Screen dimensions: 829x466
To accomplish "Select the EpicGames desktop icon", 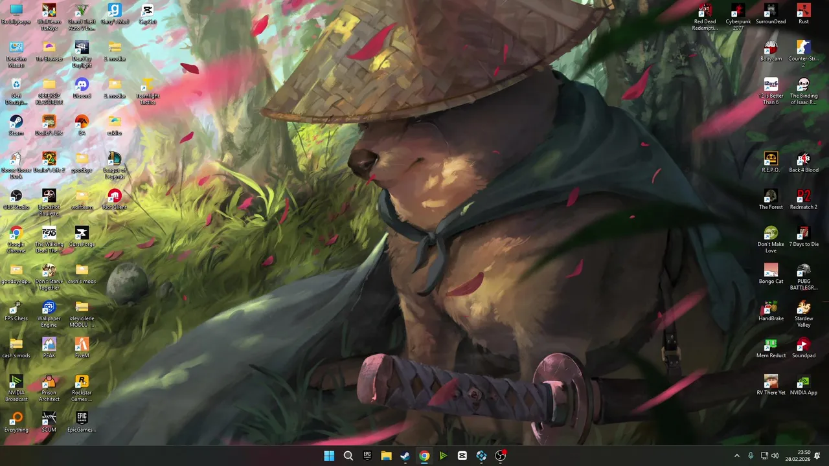I will click(82, 423).
